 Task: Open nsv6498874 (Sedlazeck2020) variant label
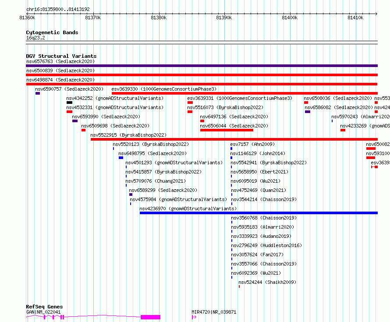[x=60, y=80]
